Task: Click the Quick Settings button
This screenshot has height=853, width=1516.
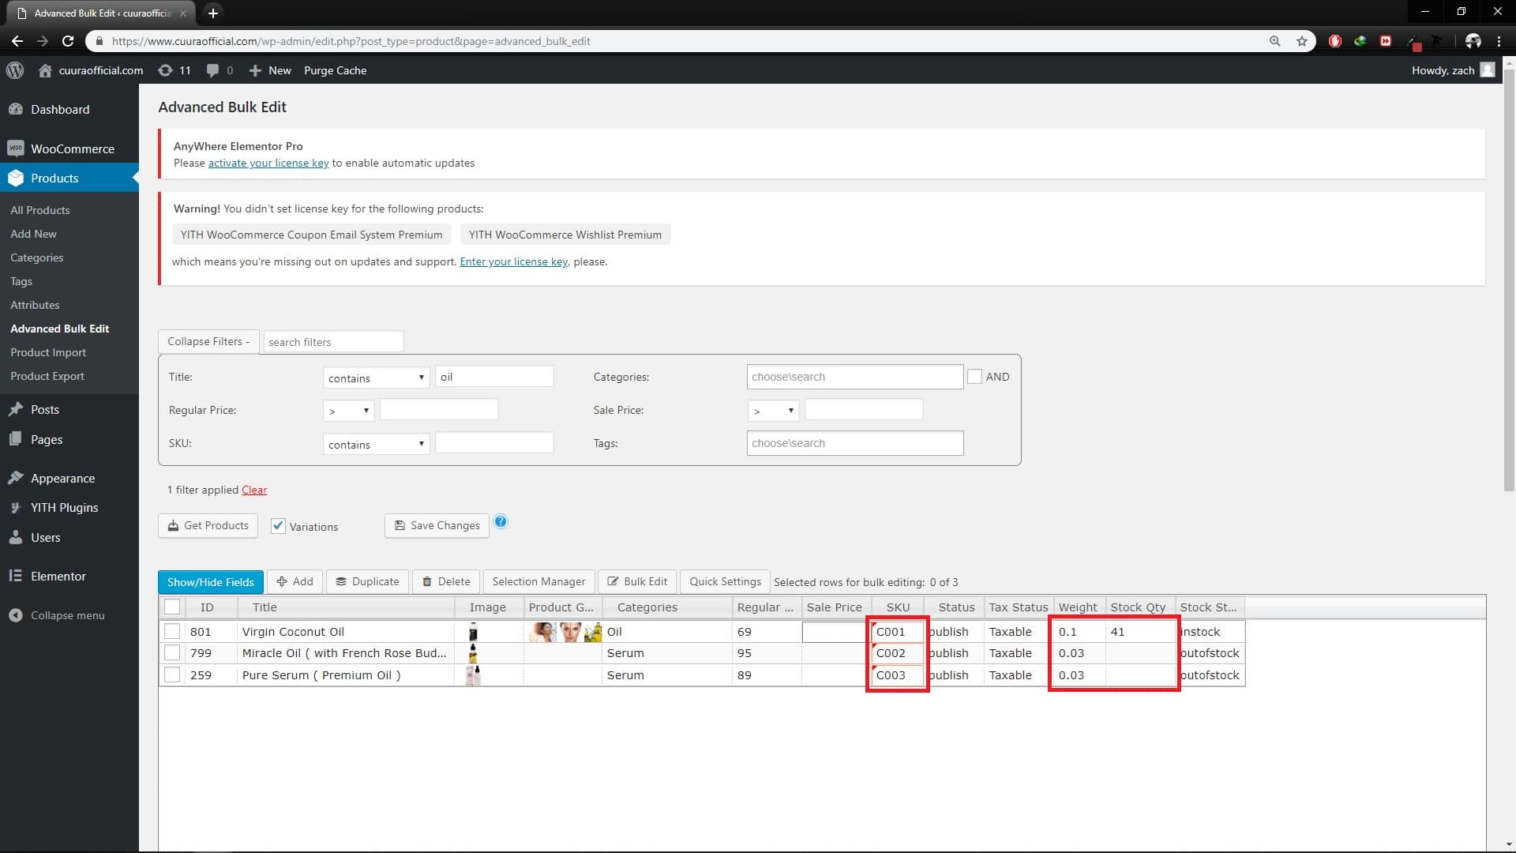Action: coord(725,581)
